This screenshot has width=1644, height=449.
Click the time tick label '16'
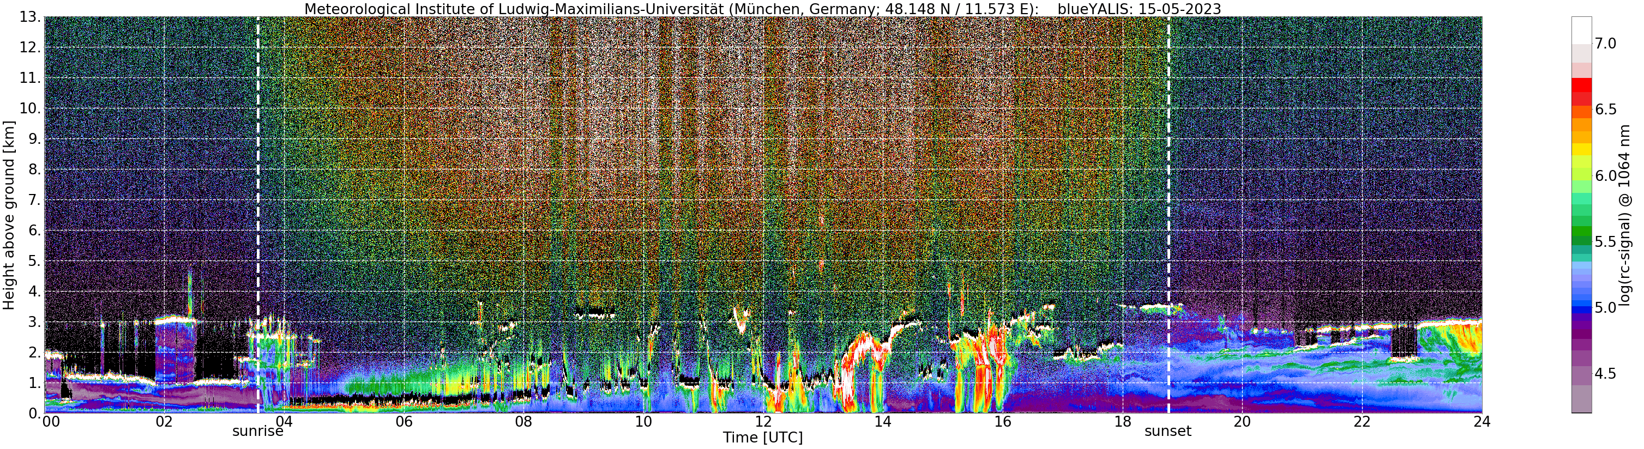pos(1003,422)
